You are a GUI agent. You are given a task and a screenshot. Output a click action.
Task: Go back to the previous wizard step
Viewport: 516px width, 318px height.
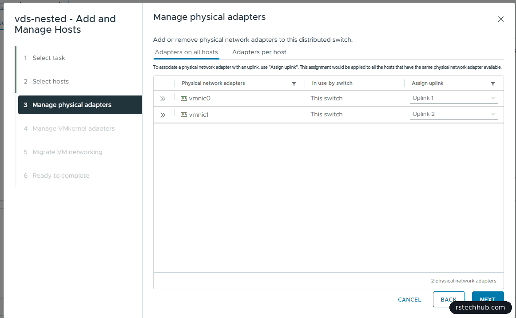click(449, 299)
